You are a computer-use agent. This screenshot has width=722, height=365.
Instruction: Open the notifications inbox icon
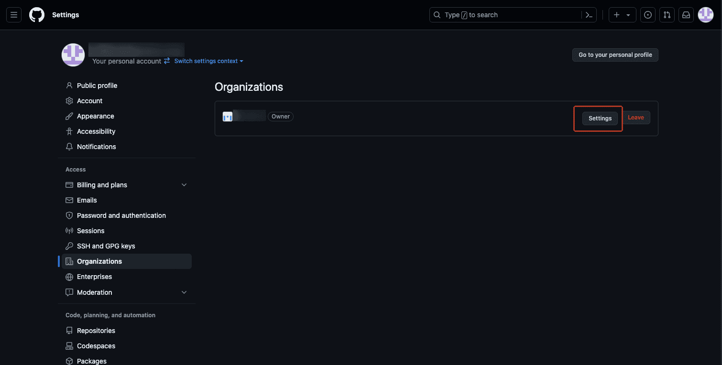pos(686,15)
